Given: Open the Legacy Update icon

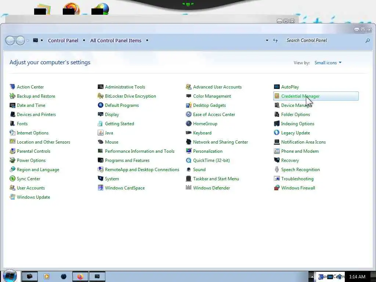Looking at the screenshot, I should [277, 133].
